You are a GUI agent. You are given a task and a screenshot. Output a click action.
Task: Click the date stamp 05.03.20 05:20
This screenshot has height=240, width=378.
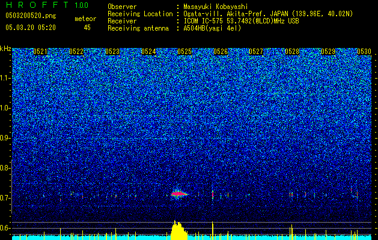31,28
